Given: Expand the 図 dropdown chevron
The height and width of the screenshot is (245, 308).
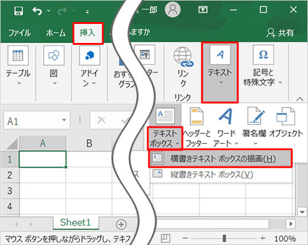Looking at the screenshot, I should pyautogui.click(x=55, y=83).
